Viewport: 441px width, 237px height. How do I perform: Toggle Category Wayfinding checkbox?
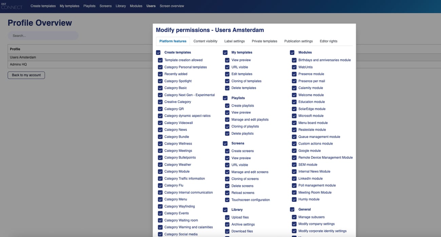point(160,206)
